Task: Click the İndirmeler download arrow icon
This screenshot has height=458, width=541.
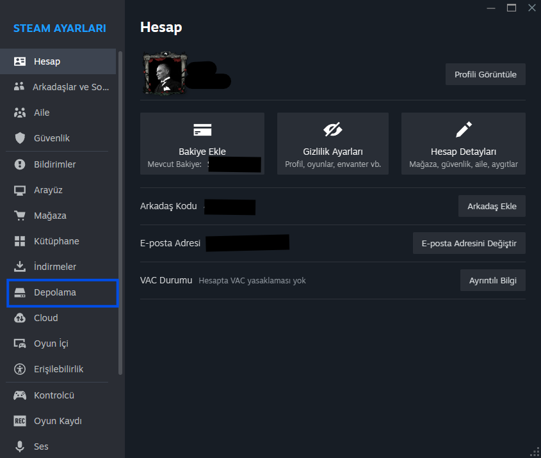Action: pos(20,266)
